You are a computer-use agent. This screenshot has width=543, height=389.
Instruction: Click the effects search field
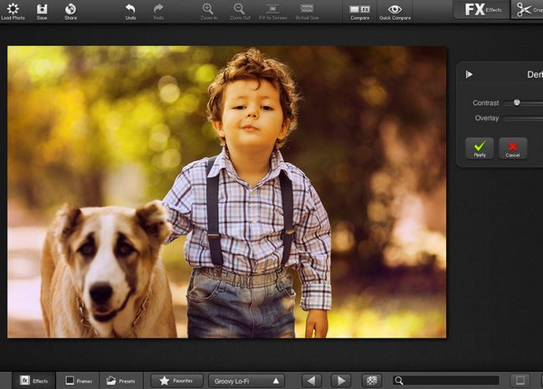[x=446, y=381]
